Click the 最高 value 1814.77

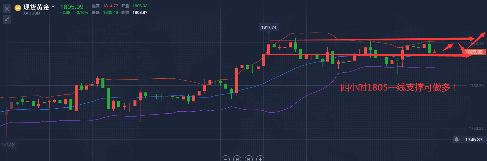[x=110, y=6]
